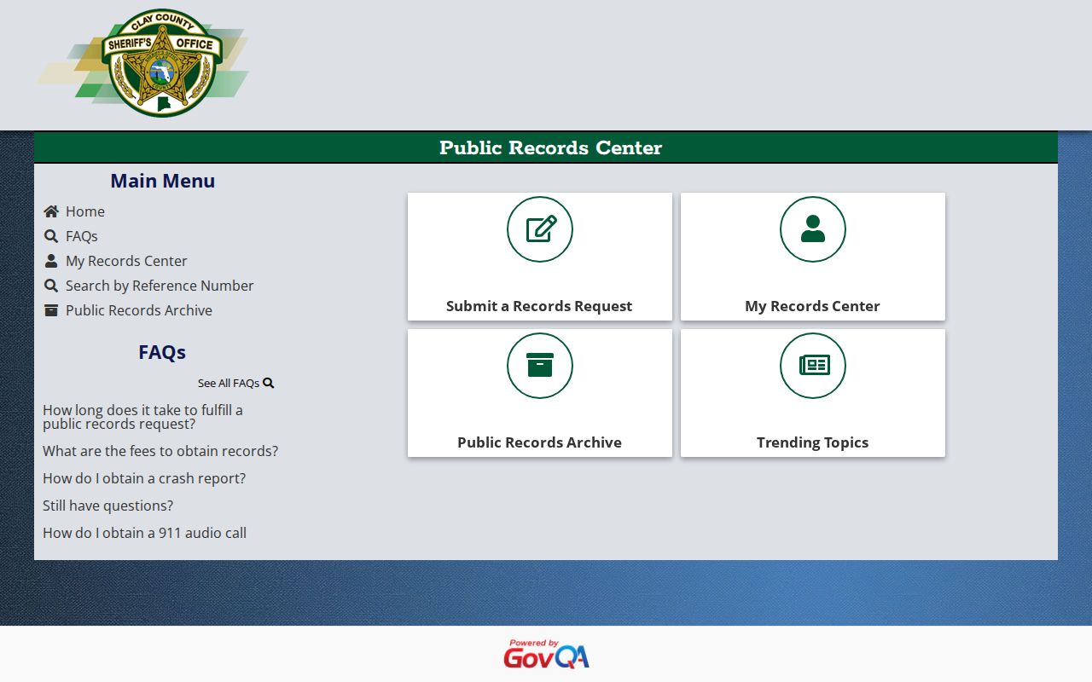Open the Still have questions FAQ
Viewport: 1092px width, 682px height.
108,506
